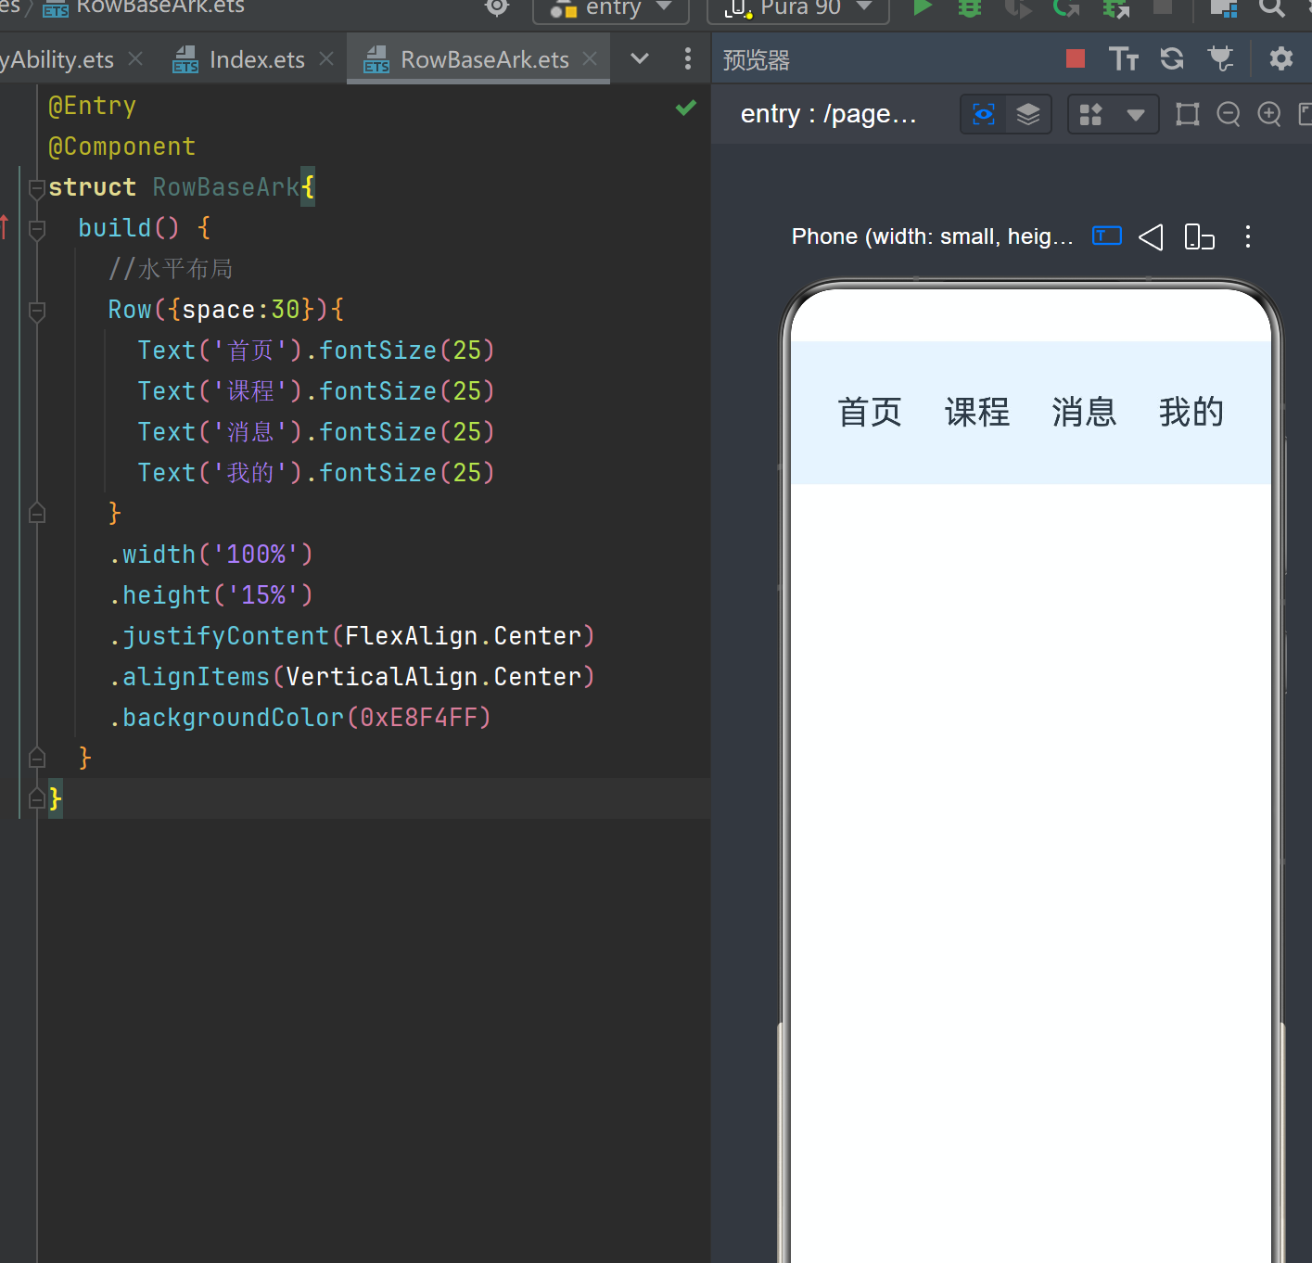Open the multi-device profile dropdown arrow
The width and height of the screenshot is (1312, 1263).
1135,115
